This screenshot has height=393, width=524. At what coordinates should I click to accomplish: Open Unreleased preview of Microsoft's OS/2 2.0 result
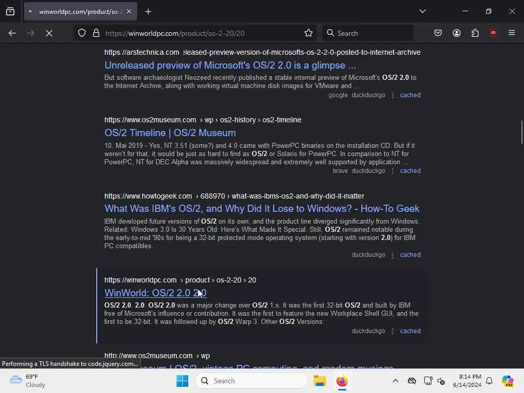click(x=230, y=65)
